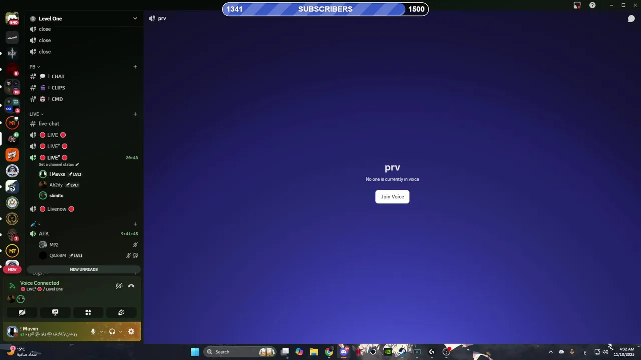Open the Help icon in the title bar
Screen dimensions: 641x360
coord(593,5)
